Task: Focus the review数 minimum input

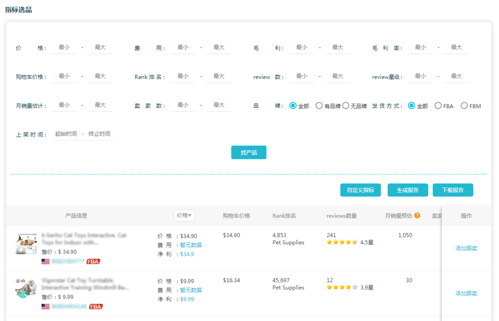Action: pyautogui.click(x=302, y=77)
